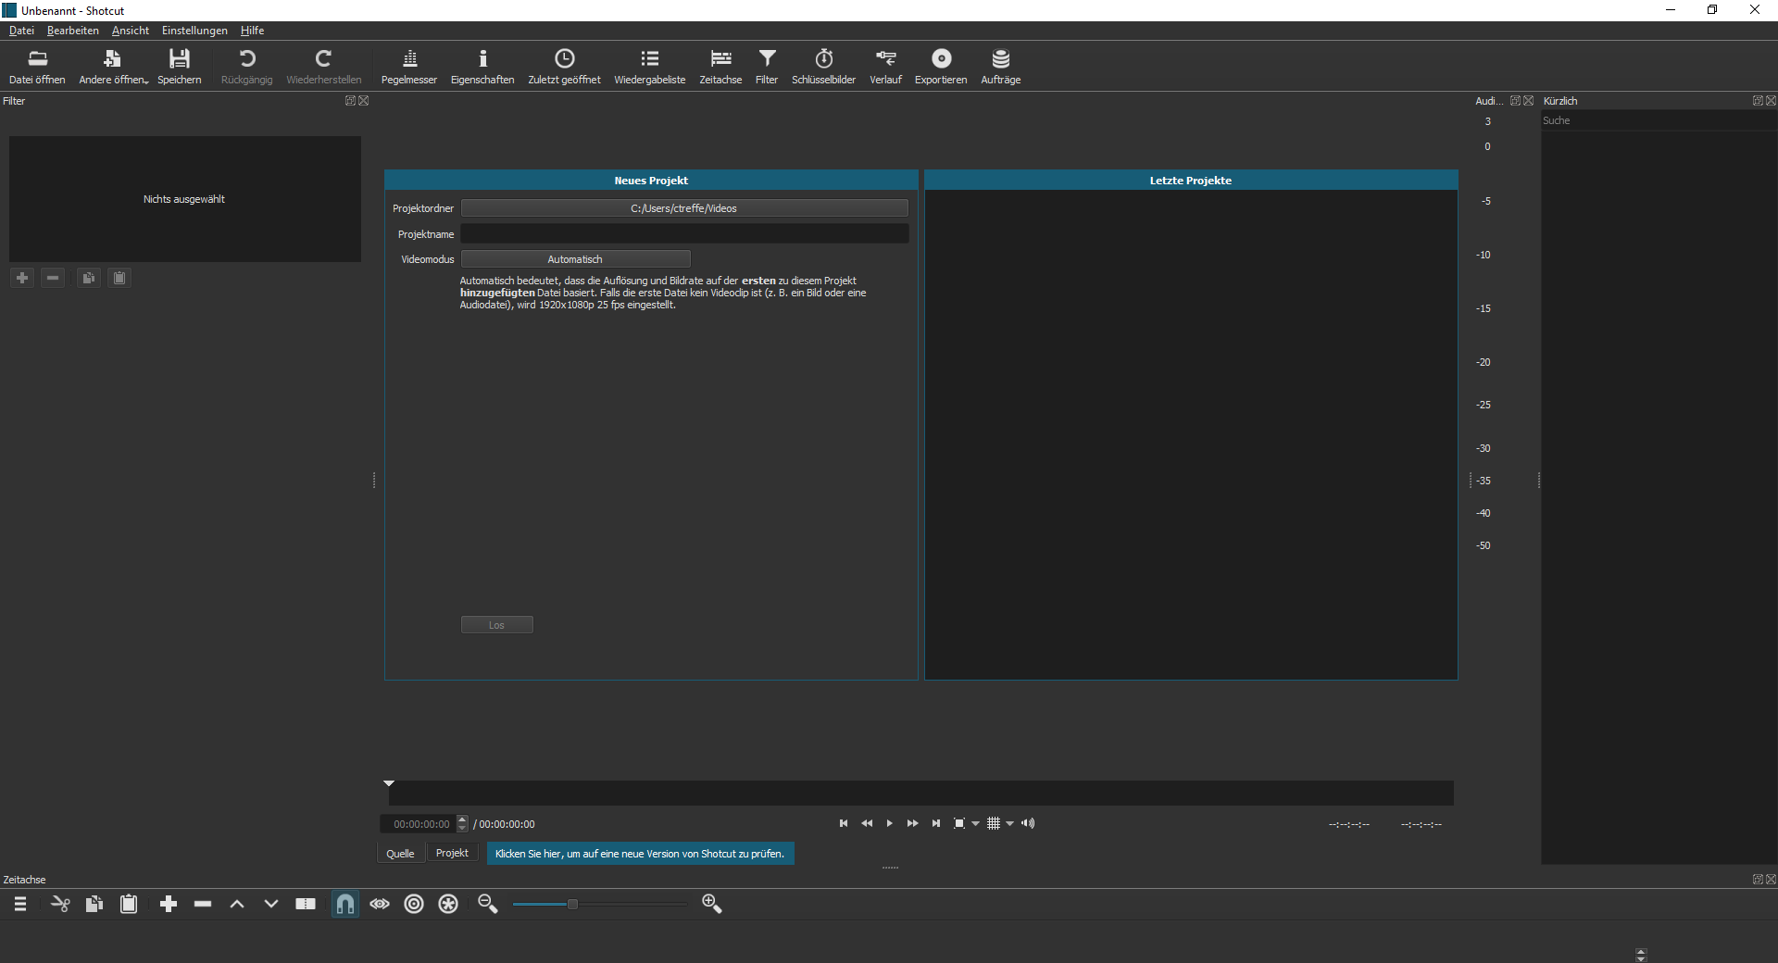Image resolution: width=1778 pixels, height=963 pixels.
Task: Click the fast forward button
Action: 912,823
